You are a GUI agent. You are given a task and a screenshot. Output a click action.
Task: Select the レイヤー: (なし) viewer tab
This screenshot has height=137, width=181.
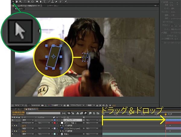[x=52, y=6]
